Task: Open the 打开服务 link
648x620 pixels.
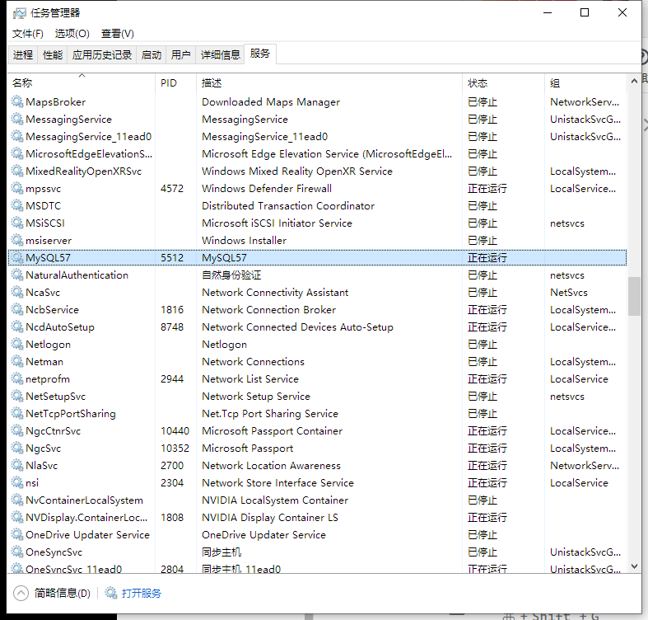Action: tap(142, 593)
